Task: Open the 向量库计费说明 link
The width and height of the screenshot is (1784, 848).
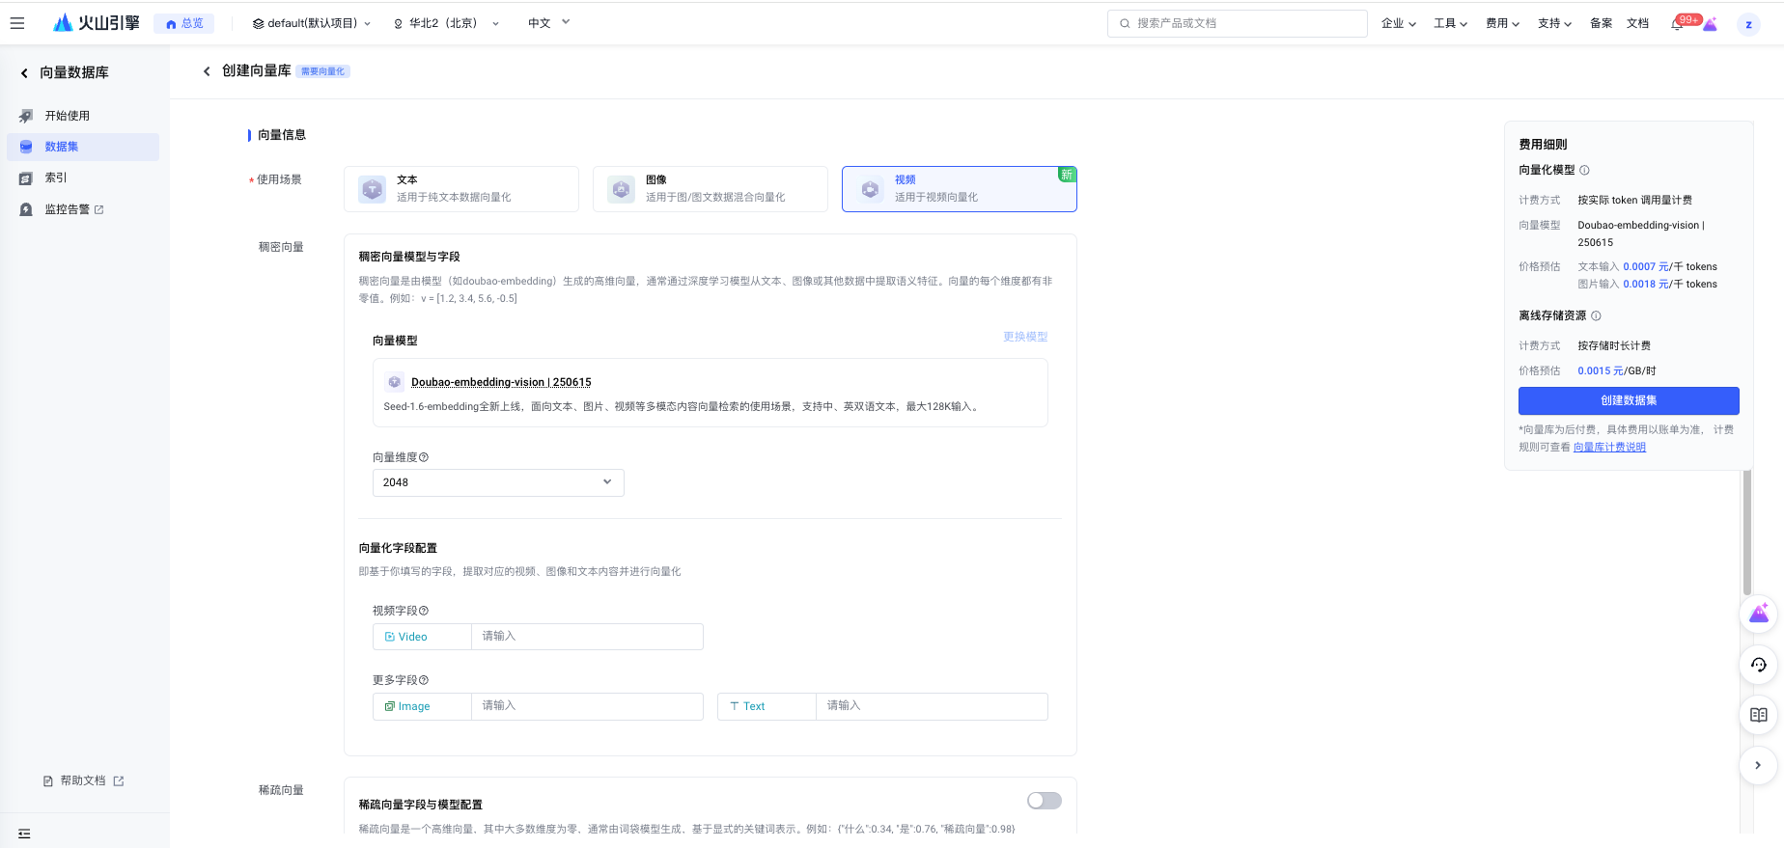Action: click(x=1609, y=447)
